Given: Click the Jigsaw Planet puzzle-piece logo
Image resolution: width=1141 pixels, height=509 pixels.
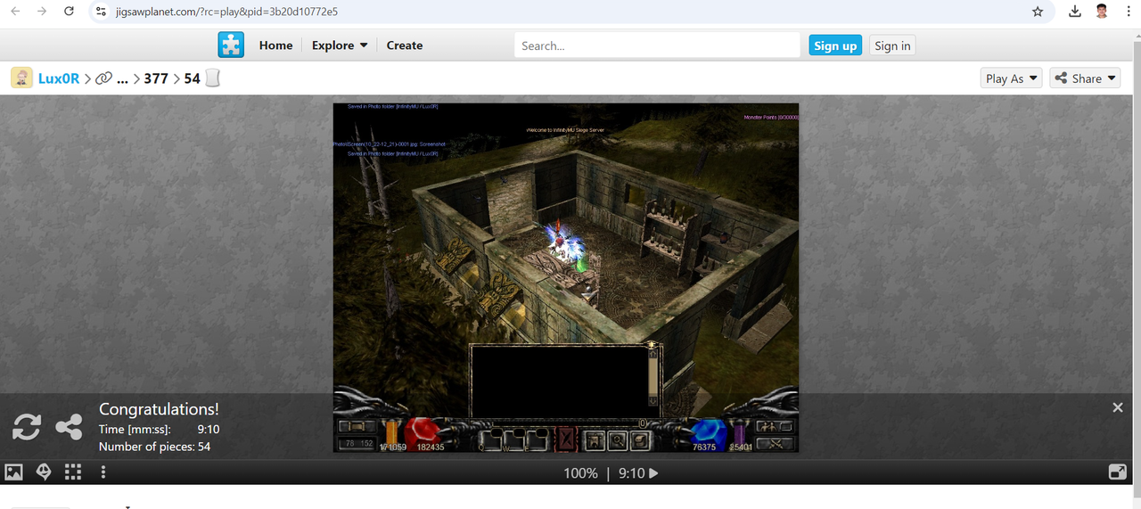Looking at the screenshot, I should pos(231,45).
